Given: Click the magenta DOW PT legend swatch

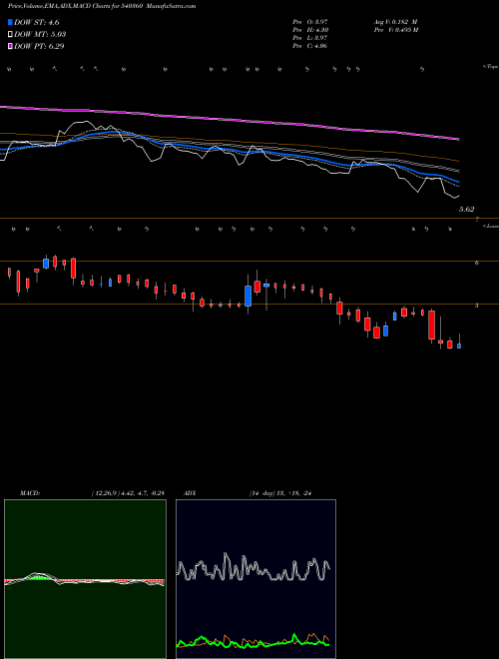Looking at the screenshot, I should 10,46.
